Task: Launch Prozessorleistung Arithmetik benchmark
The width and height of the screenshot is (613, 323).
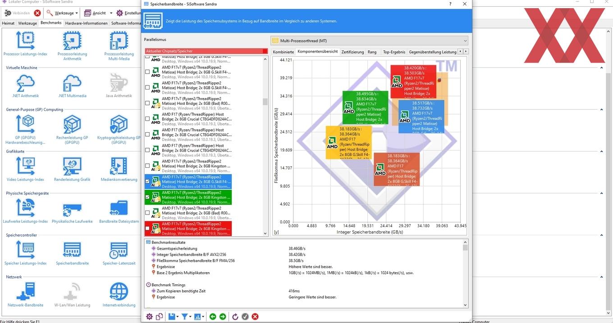Action: (x=72, y=46)
